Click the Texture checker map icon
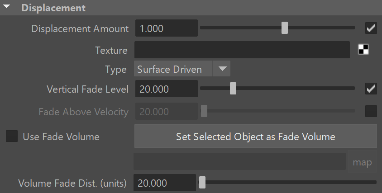382x193 pixels. (x=363, y=49)
